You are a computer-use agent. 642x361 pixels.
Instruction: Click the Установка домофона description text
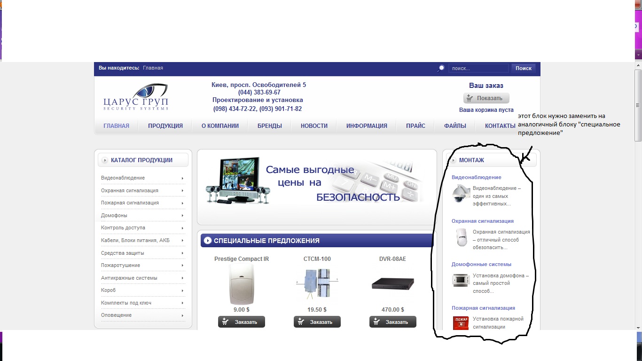[x=501, y=283]
